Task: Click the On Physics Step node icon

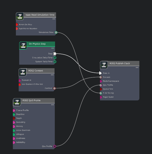Action: coord(23,46)
